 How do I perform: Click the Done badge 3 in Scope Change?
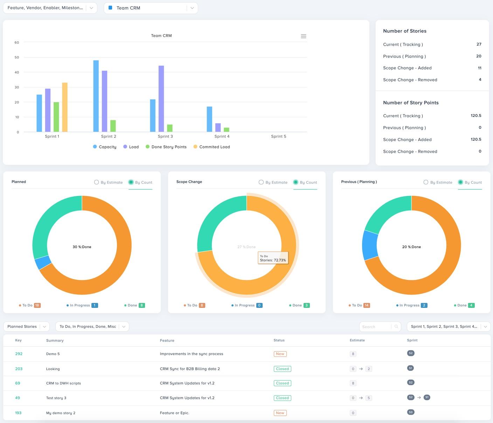[306, 305]
